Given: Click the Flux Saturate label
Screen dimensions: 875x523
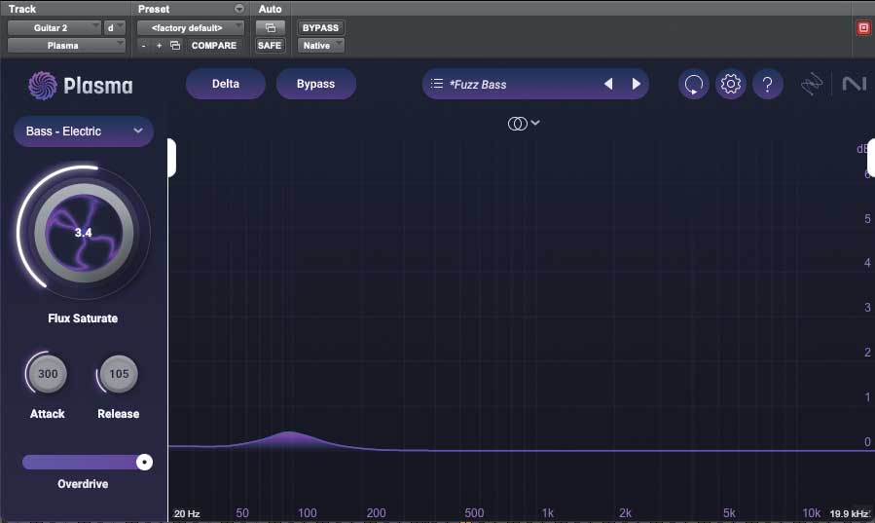Looking at the screenshot, I should point(83,318).
